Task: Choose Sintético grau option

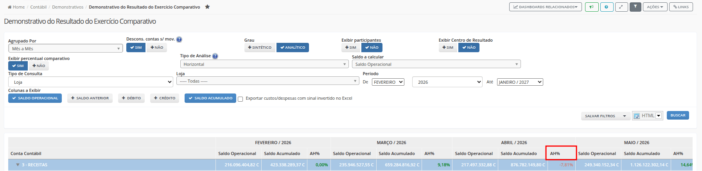Action: click(x=260, y=48)
